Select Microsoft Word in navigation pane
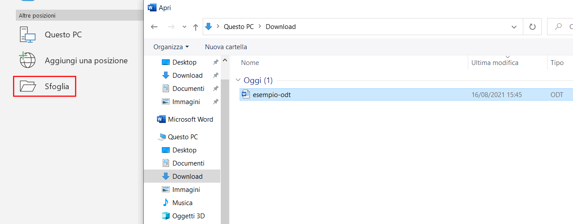The width and height of the screenshot is (573, 224). [x=190, y=119]
